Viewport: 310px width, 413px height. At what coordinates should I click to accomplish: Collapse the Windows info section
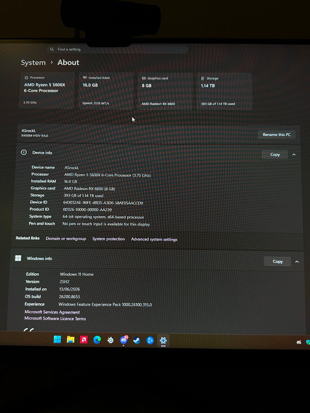297,261
